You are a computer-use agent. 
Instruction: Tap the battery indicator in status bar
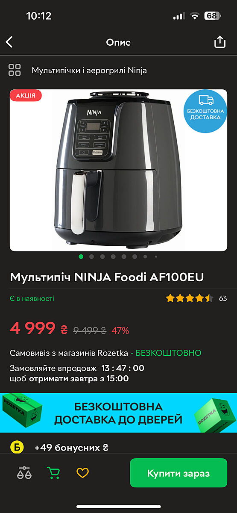213,16
